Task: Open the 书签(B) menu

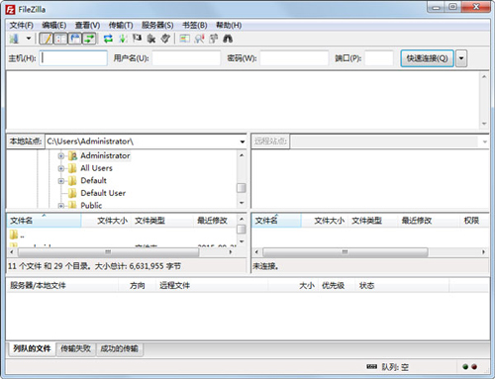Action: click(195, 25)
